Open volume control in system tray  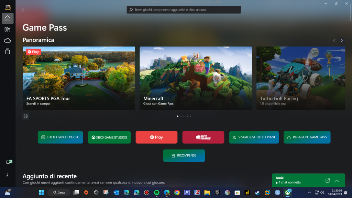[322, 192]
